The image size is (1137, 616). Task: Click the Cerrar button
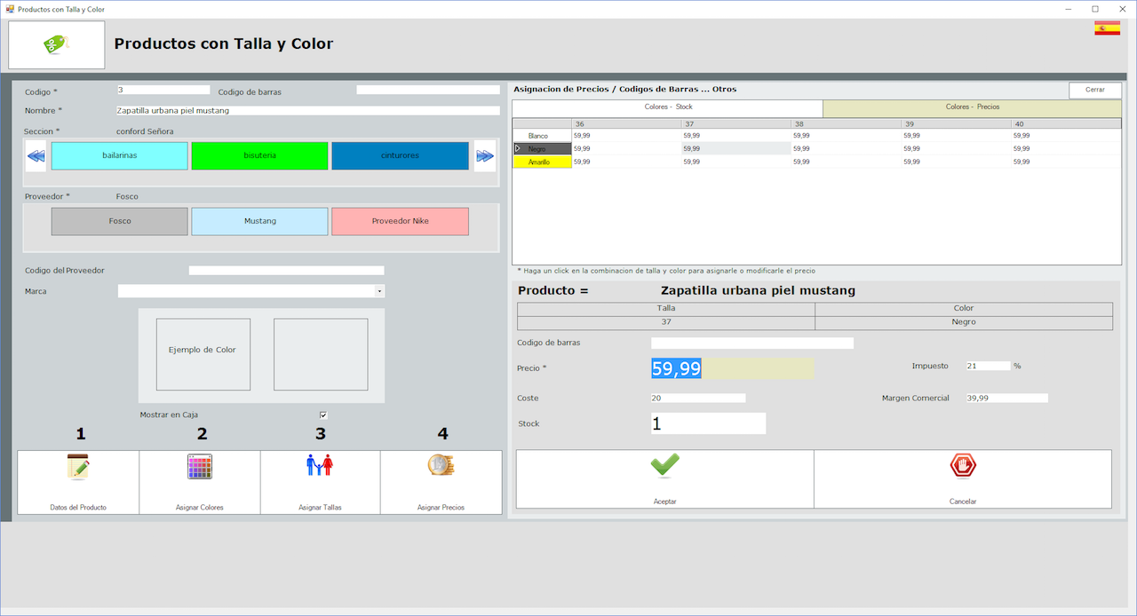(1094, 91)
